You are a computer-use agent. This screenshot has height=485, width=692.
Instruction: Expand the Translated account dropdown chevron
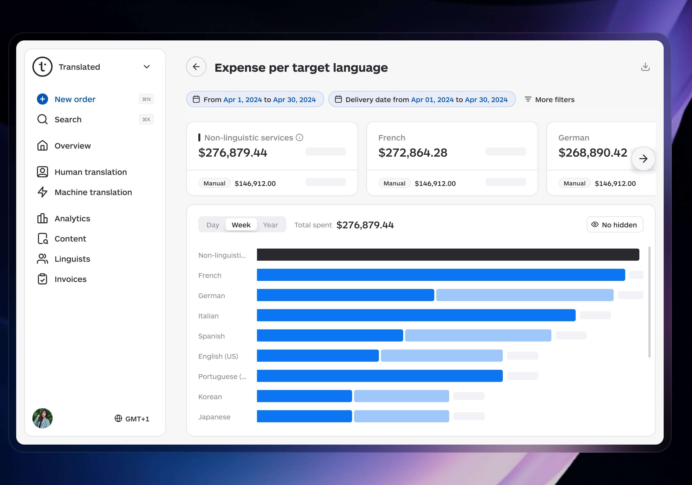146,67
